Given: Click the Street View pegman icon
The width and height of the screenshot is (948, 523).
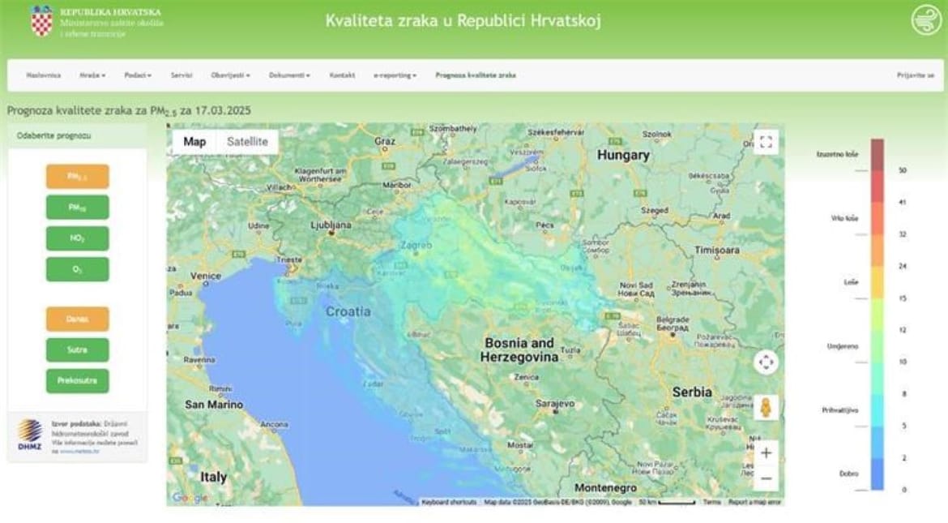Looking at the screenshot, I should 766,407.
